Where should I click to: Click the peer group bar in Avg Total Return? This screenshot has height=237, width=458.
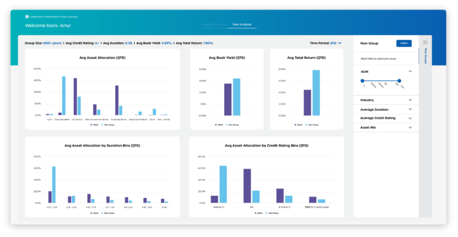pos(316,93)
